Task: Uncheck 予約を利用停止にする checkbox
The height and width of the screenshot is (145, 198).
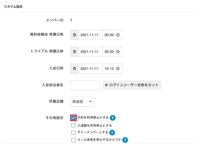Action: point(73,118)
